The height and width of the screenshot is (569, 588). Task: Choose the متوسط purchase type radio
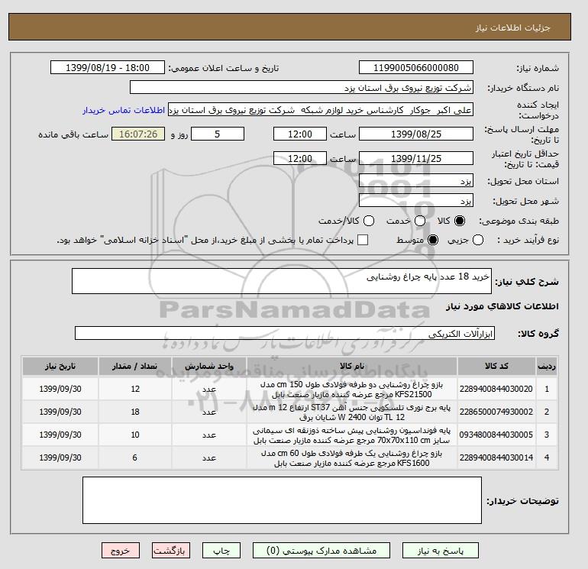pyautogui.click(x=433, y=240)
